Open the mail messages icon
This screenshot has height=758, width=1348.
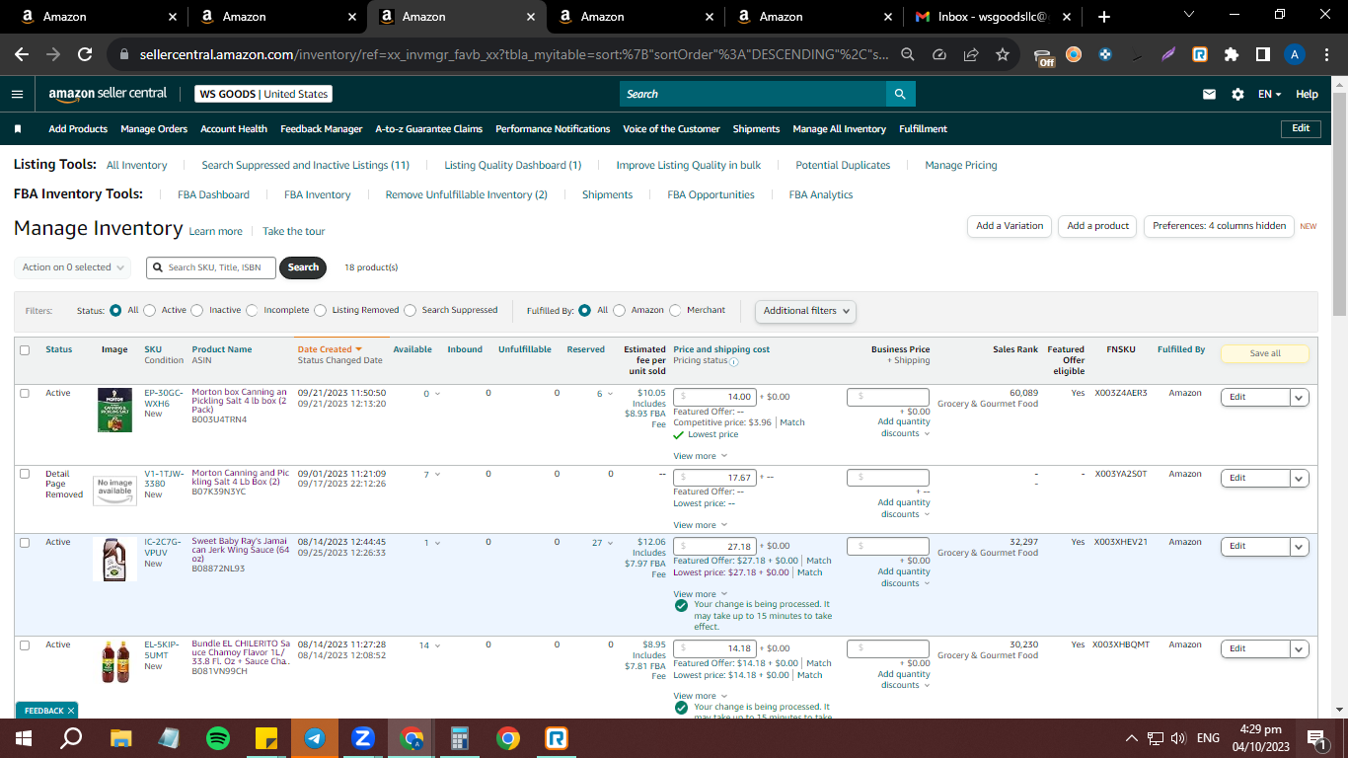(1209, 94)
